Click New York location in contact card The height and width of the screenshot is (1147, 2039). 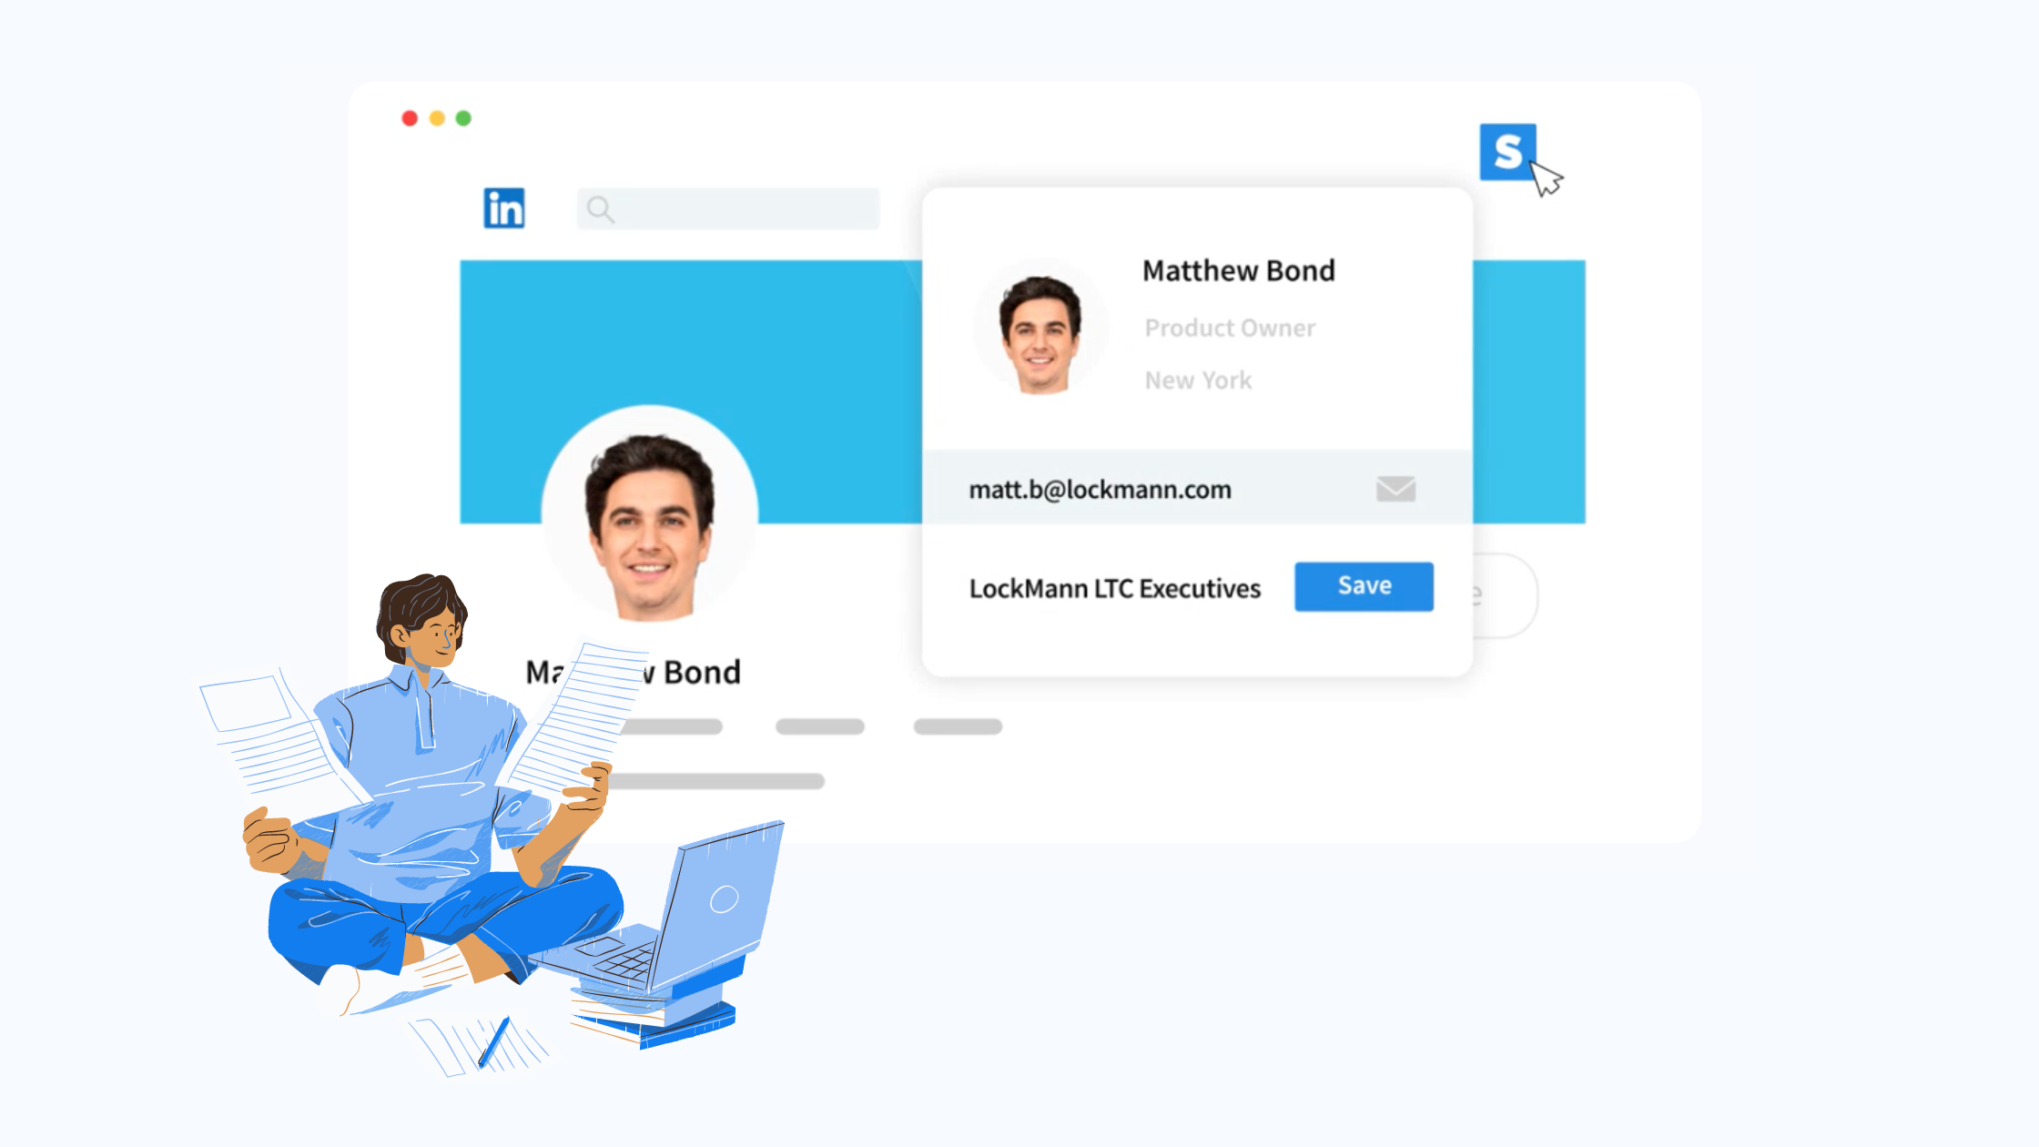coord(1199,378)
